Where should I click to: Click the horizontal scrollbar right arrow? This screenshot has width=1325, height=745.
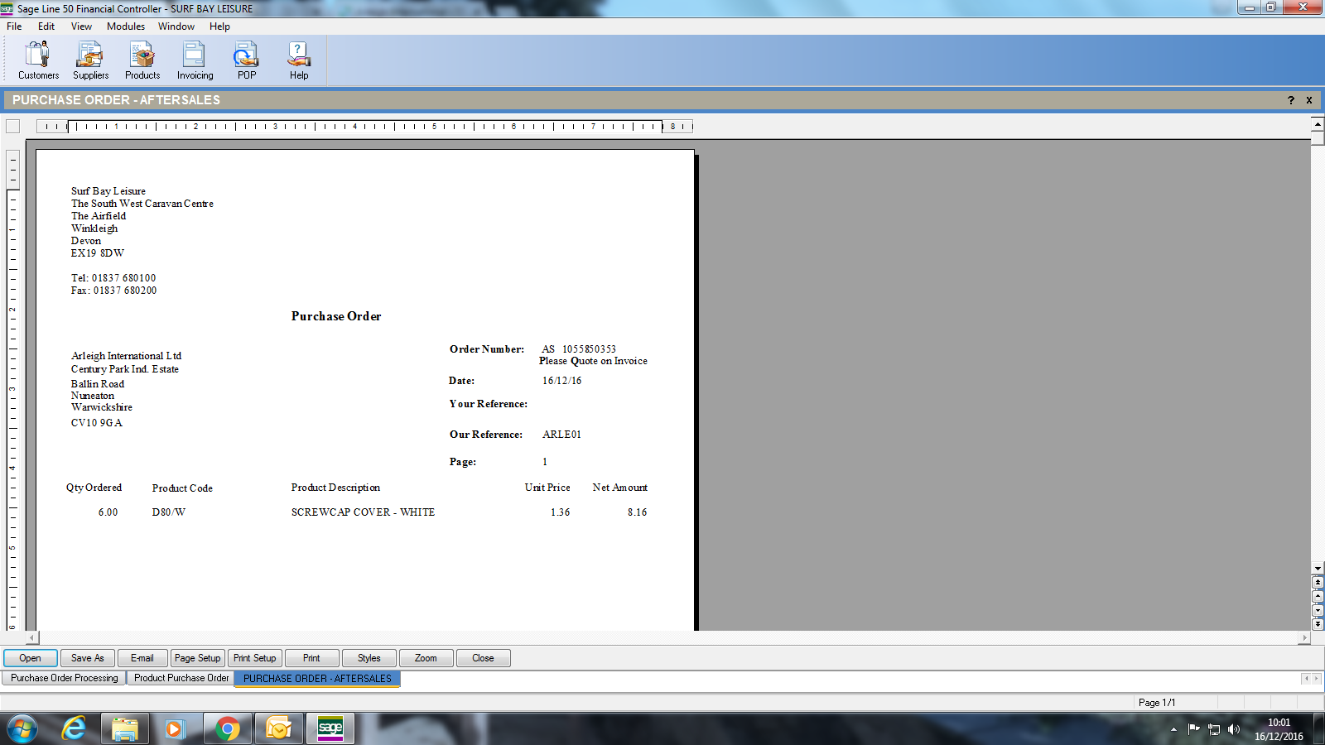point(1304,638)
